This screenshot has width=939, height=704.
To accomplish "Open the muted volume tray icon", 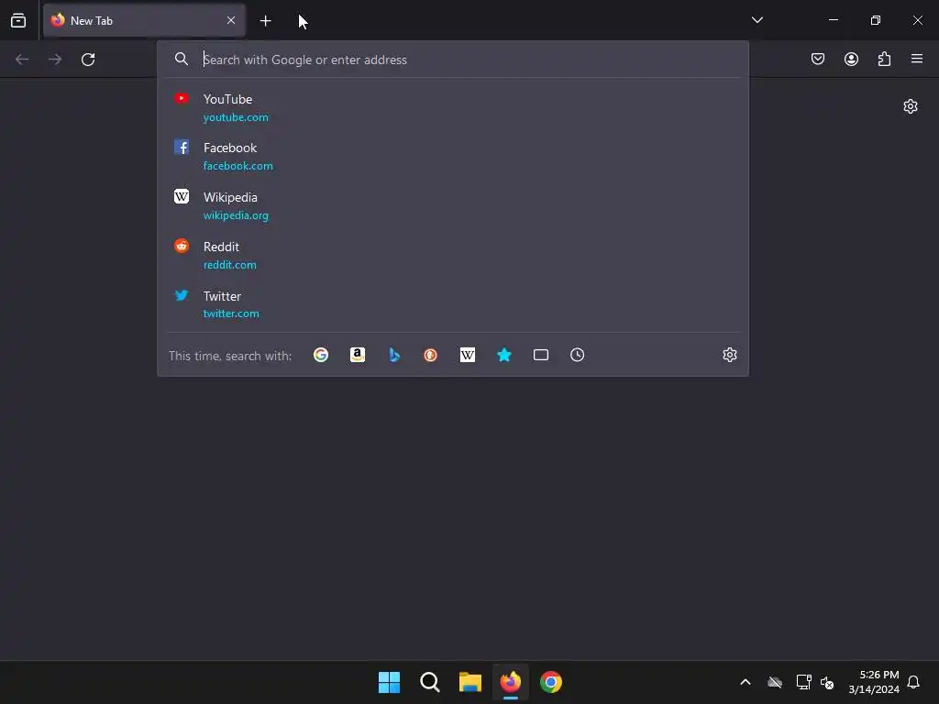I will click(x=828, y=682).
